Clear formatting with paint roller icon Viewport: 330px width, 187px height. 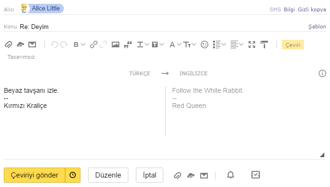click(264, 45)
